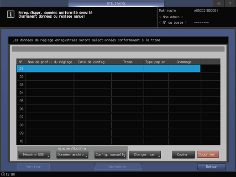236x177 pixels.
Task: Click the Retour button
Action: click(x=211, y=167)
